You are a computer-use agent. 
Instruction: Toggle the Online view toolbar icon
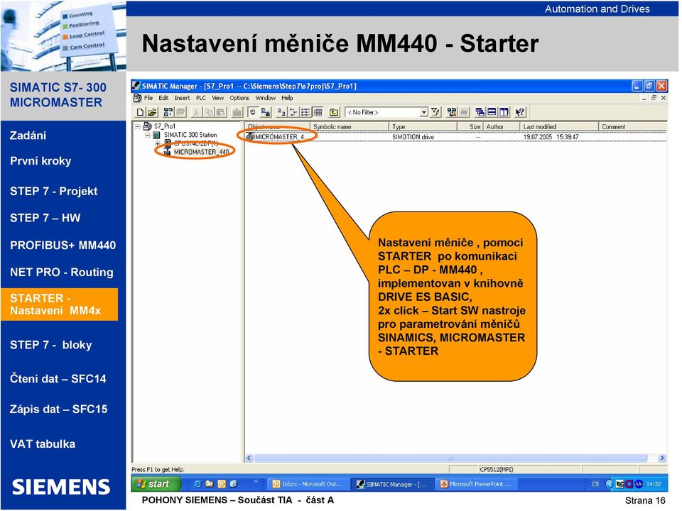coord(265,113)
